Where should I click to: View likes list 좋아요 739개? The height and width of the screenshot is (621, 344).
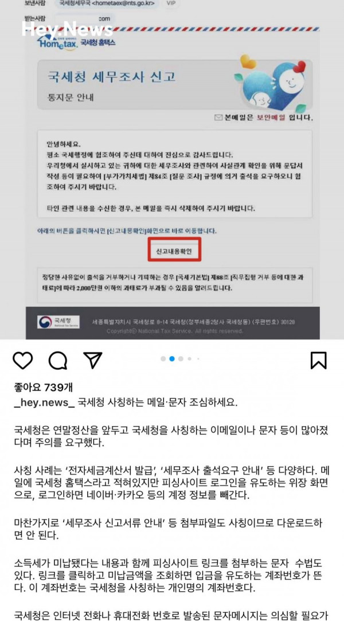[43, 387]
